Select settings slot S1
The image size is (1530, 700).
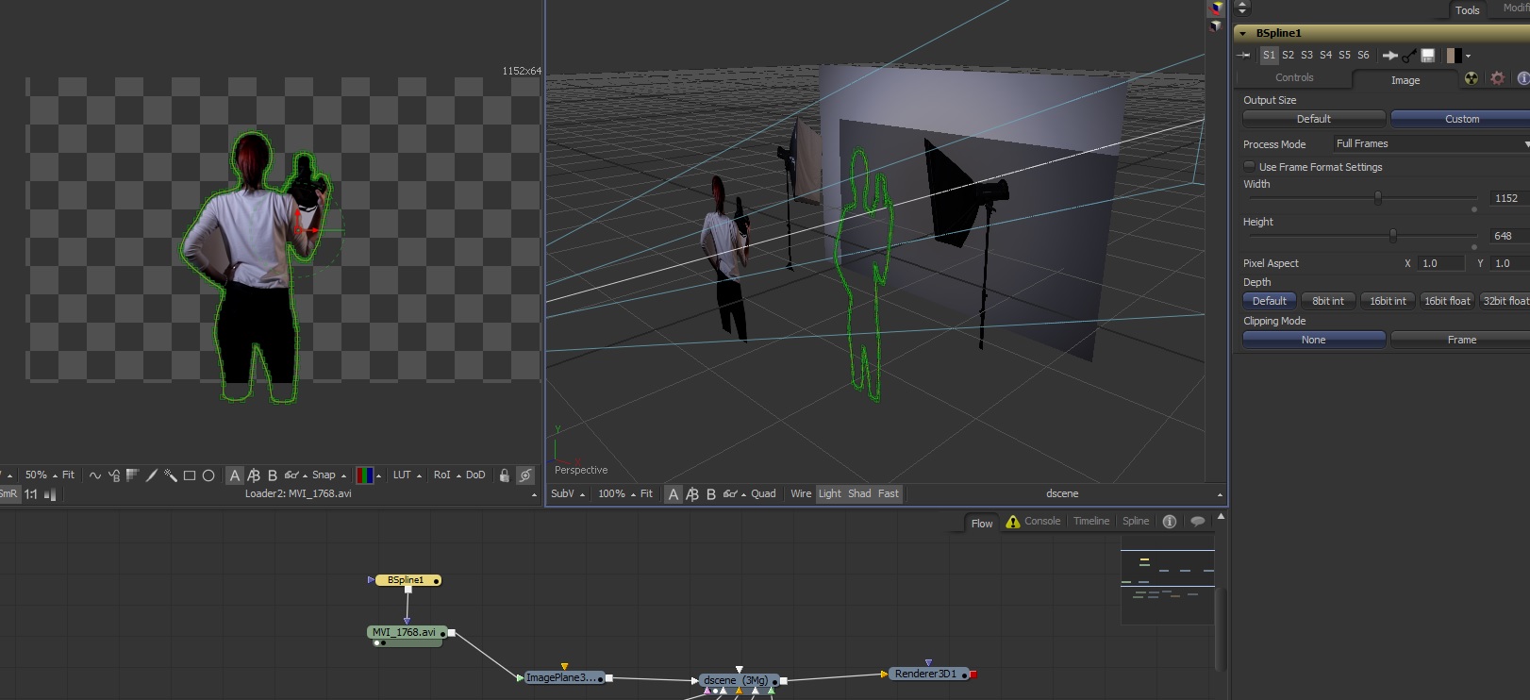pos(1269,56)
